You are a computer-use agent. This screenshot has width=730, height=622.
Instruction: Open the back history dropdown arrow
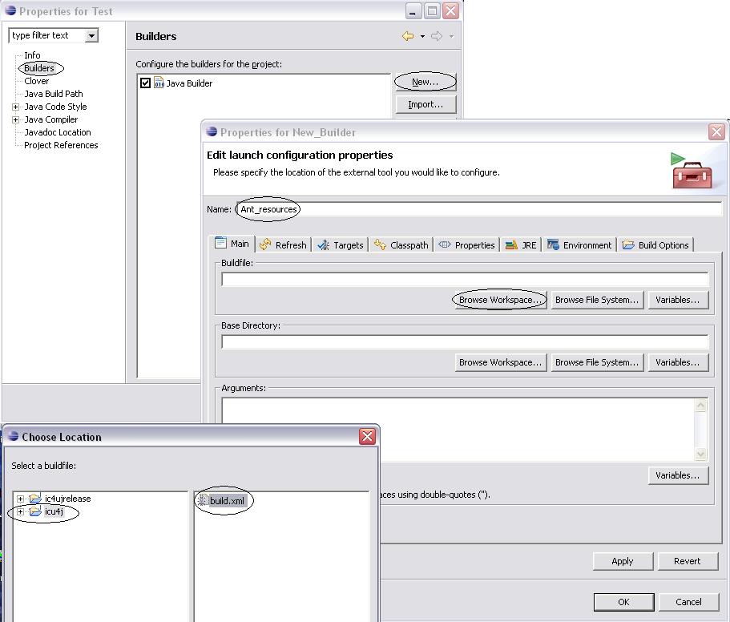[422, 36]
